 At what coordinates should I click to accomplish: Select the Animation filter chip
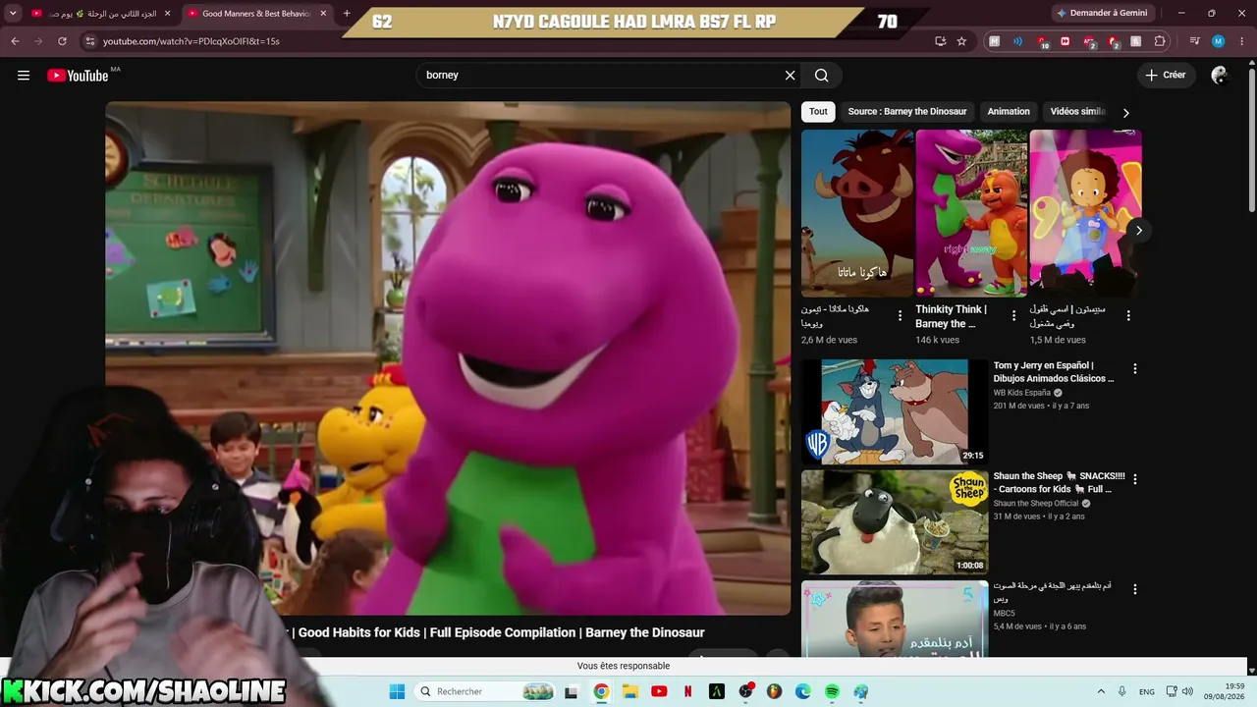[1009, 112]
